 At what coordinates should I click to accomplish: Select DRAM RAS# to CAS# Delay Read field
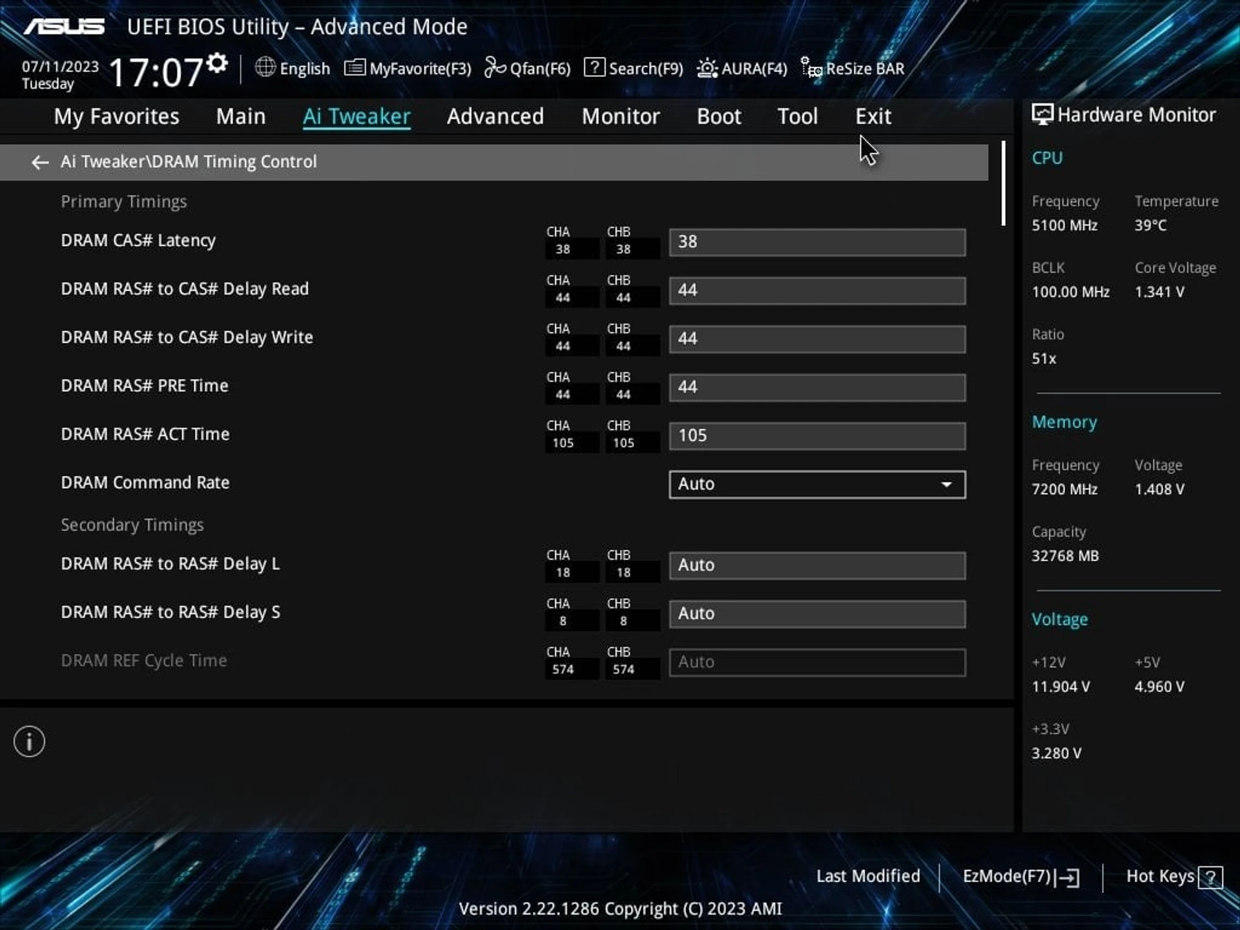point(817,291)
